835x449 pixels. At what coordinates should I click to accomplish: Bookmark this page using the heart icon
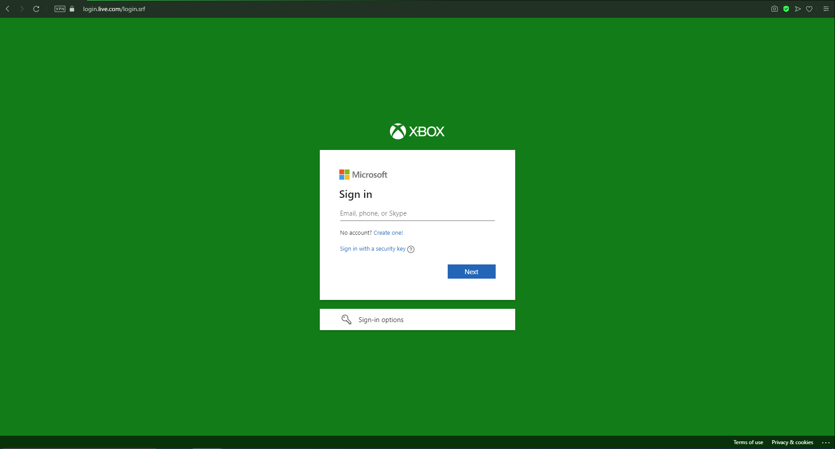click(x=810, y=8)
